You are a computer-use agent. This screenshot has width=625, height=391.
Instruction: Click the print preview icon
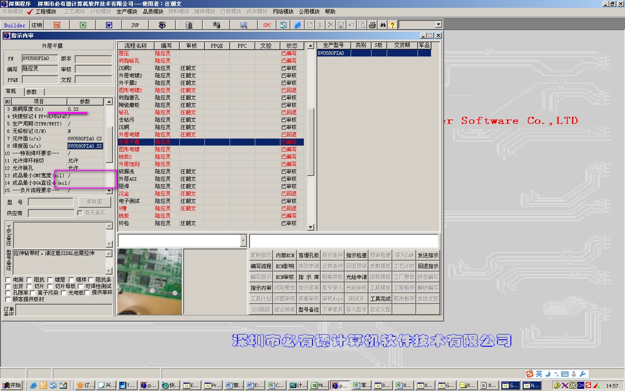362,25
